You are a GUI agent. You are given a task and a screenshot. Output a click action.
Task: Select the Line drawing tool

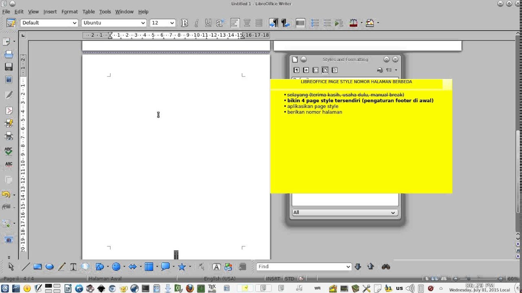[25, 267]
